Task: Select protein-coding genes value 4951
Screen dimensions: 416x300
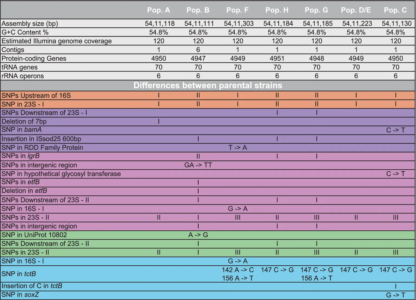Action: (x=277, y=58)
